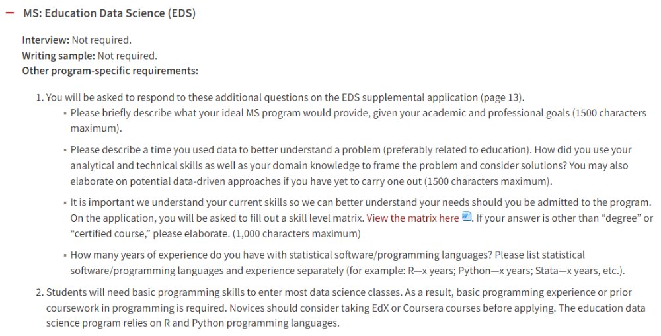Click the bullet about your ideal MS program
This screenshot has width=661, height=336.
tap(358, 120)
